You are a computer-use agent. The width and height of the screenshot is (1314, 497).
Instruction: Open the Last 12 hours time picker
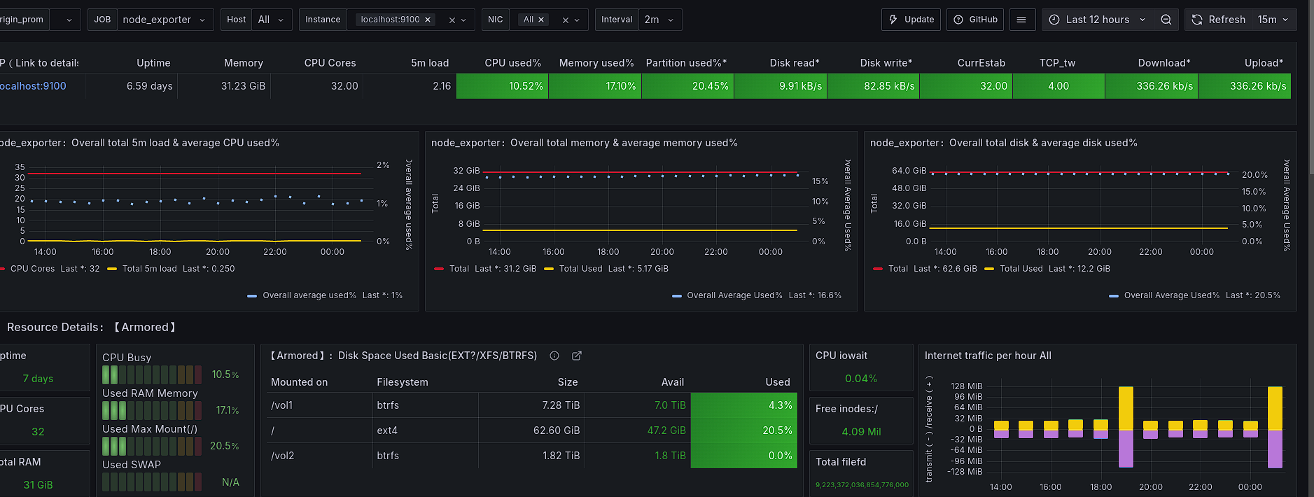pos(1097,20)
